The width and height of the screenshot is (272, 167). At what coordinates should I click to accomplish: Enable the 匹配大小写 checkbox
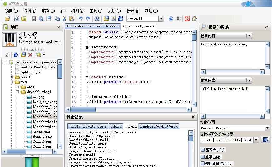pos(203,150)
